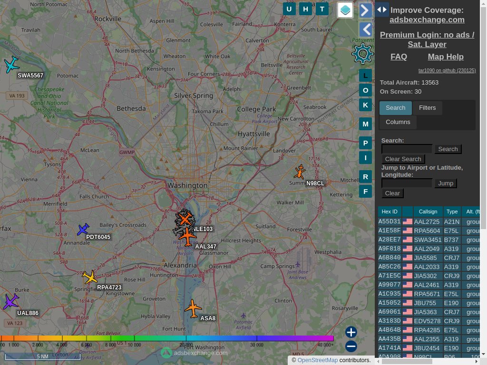Viewport: 487px width, 365px height.
Task: Select table row RPA5604
Action: coord(429,231)
